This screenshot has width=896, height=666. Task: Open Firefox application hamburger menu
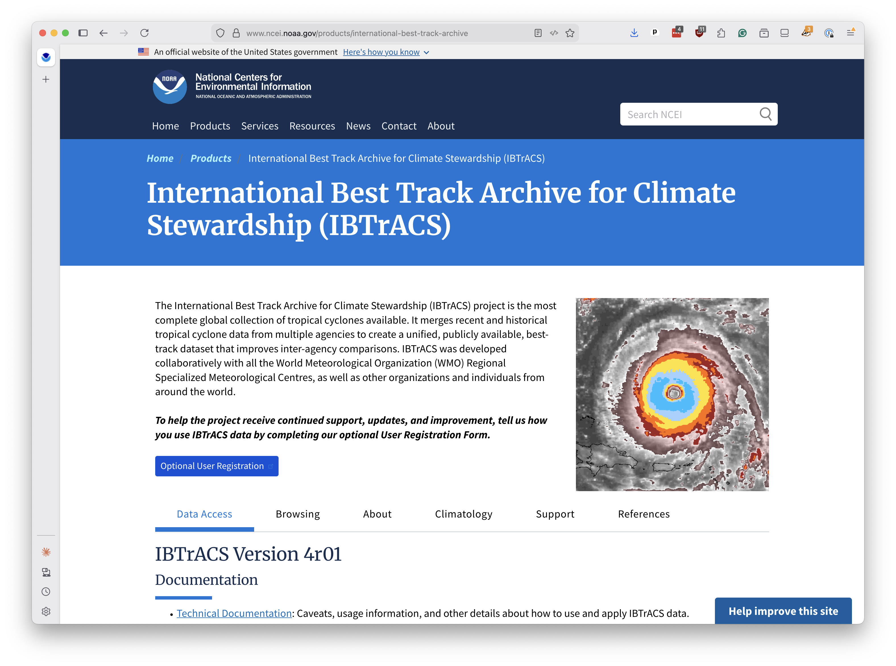click(851, 33)
